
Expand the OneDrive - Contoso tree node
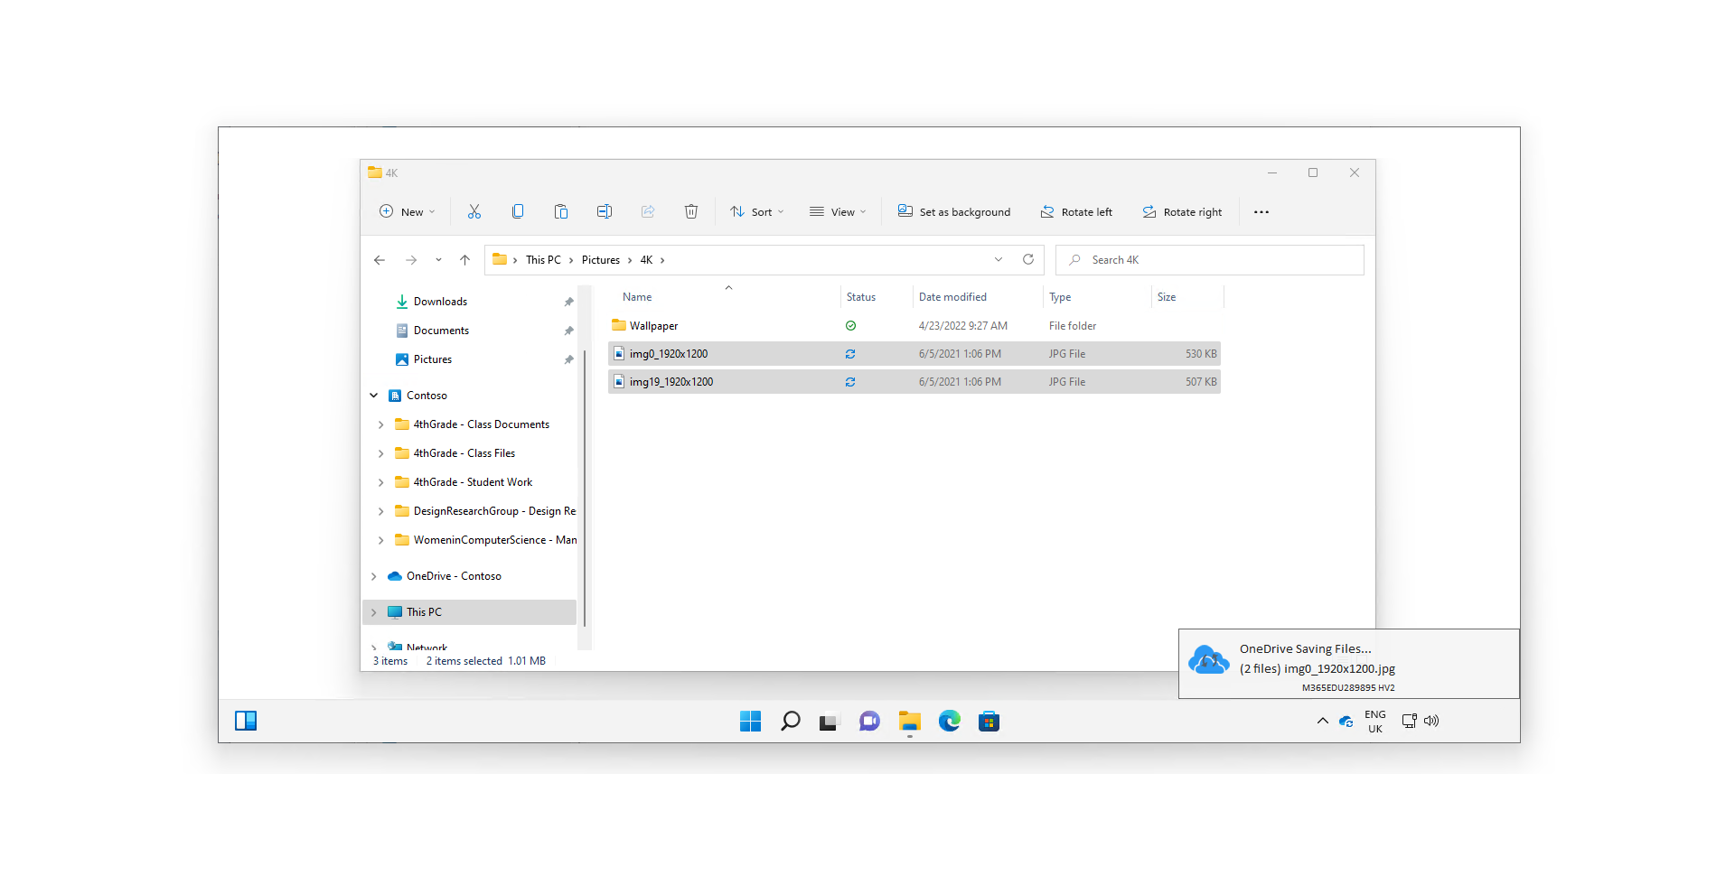coord(374,576)
